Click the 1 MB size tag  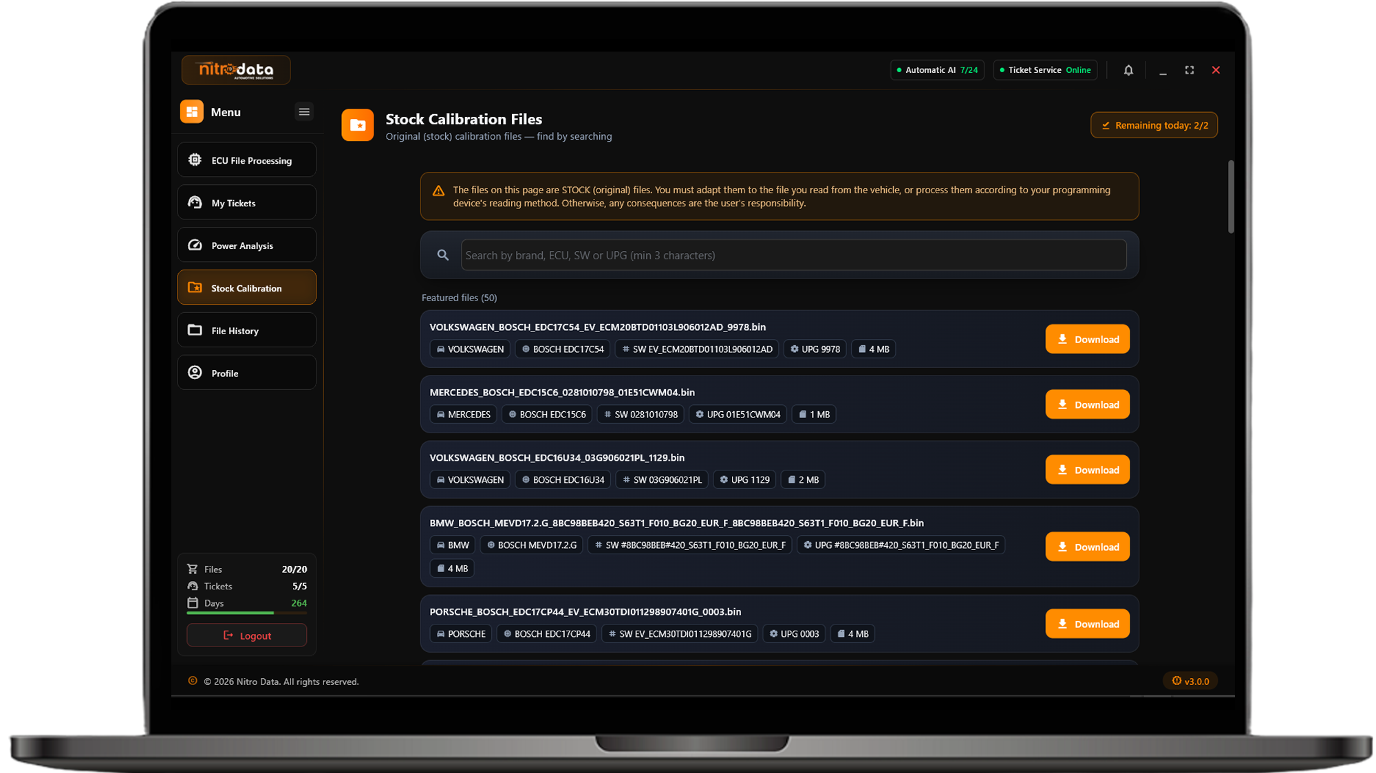[814, 415]
